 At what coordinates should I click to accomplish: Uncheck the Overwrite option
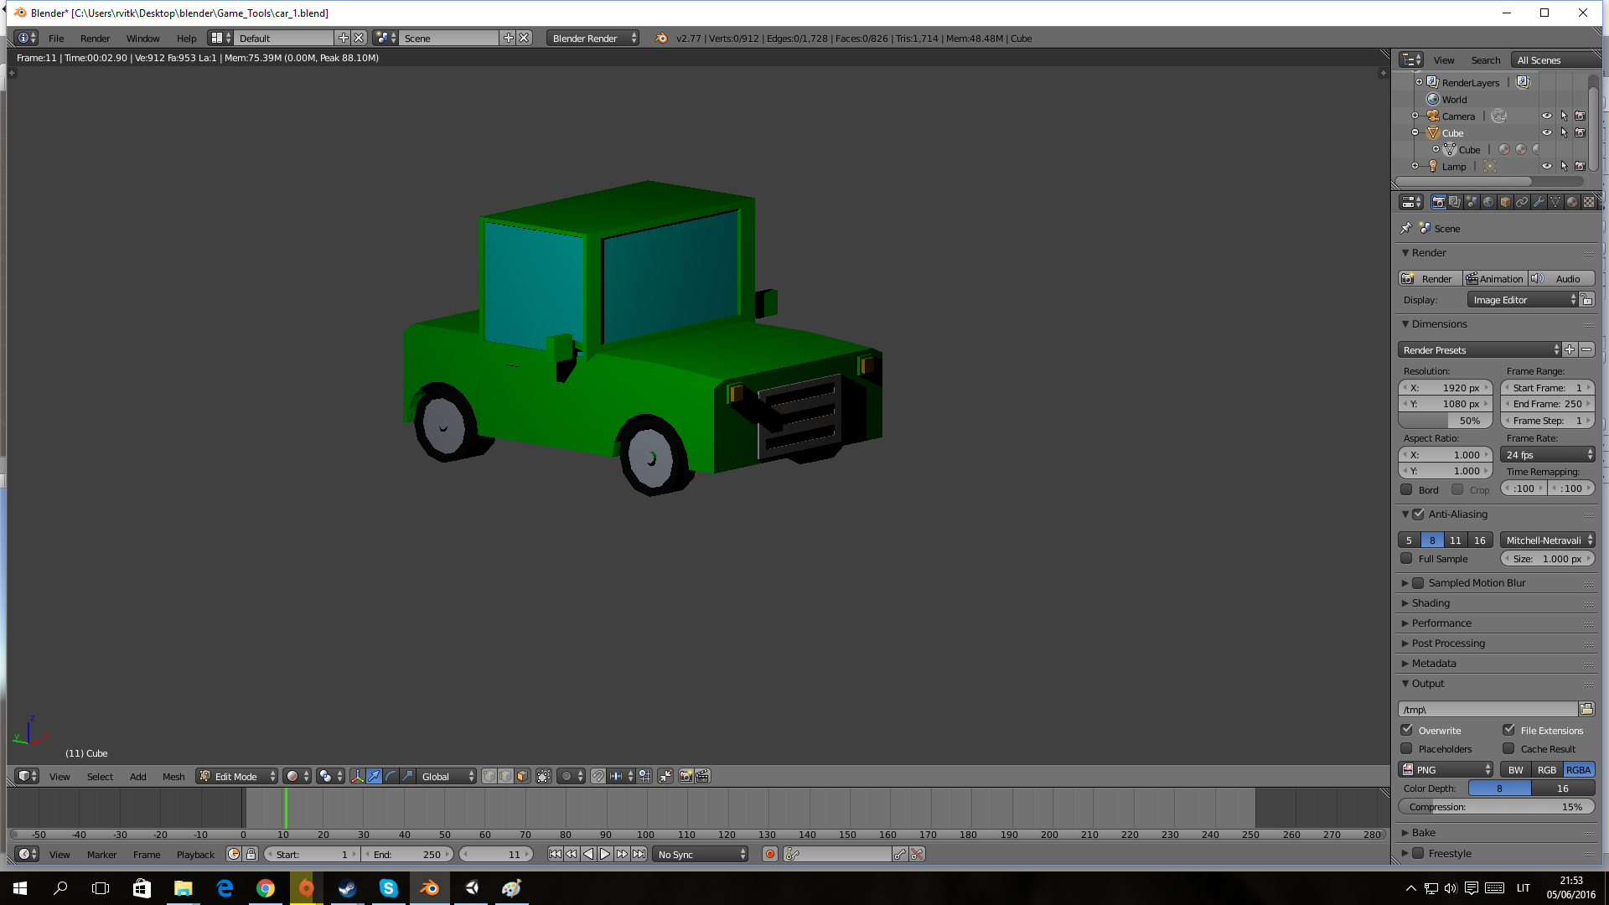point(1406,730)
